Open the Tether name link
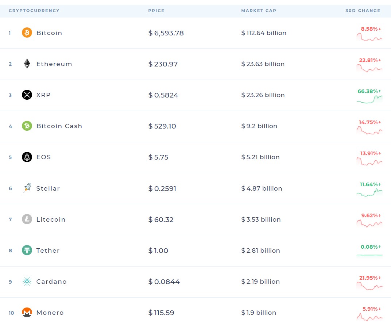Viewport: 391px width, 325px height. 48,251
